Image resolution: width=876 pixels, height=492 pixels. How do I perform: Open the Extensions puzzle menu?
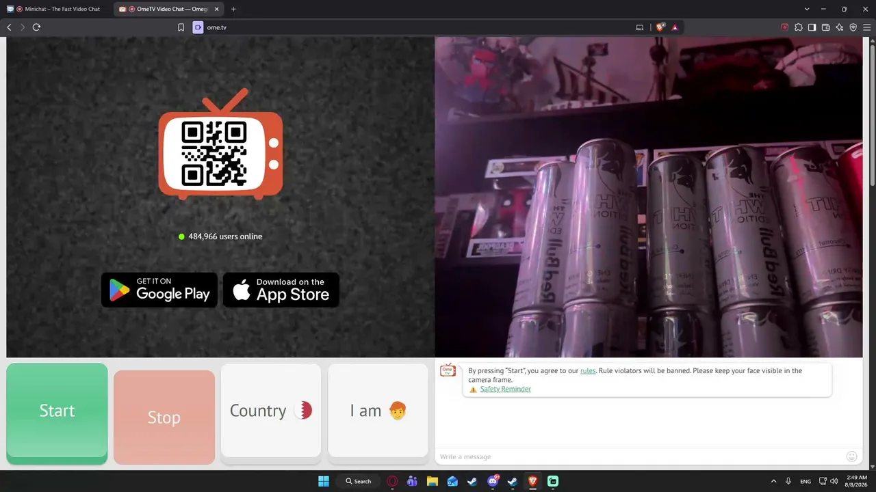(x=798, y=27)
